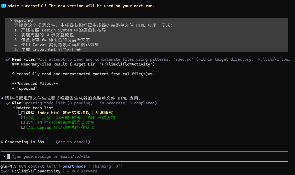Click the prompt arrow before @spec.md

pyautogui.click(x=11, y=20)
